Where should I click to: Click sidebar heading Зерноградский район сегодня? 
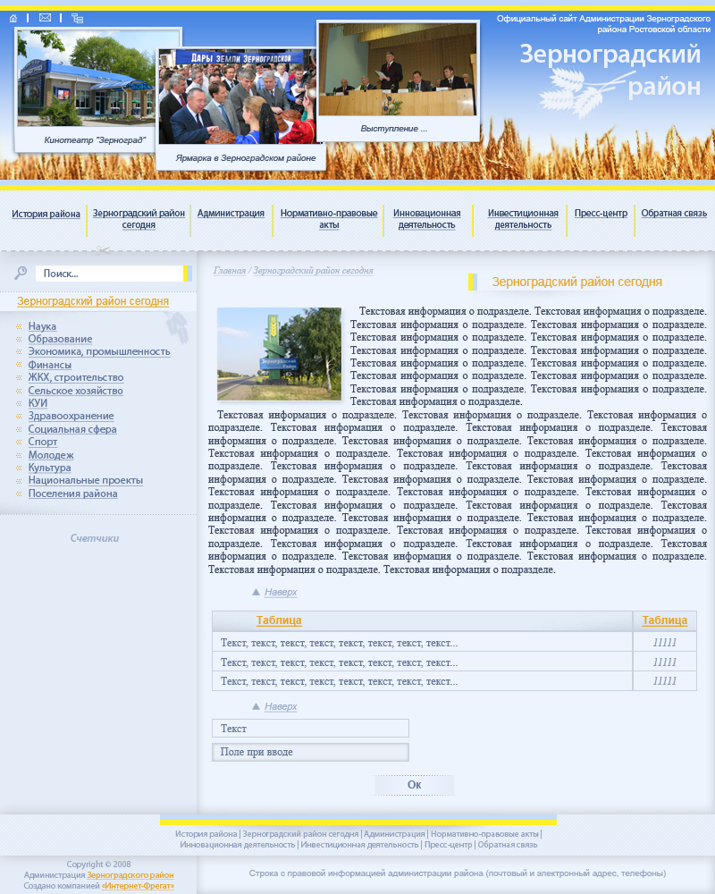[x=93, y=301]
